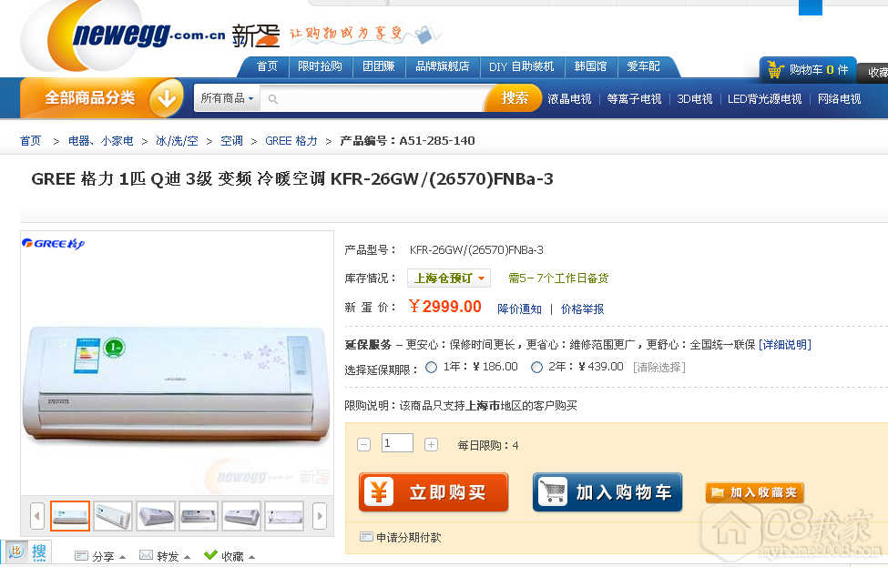Click the envelope 转发 forward icon

point(146,555)
